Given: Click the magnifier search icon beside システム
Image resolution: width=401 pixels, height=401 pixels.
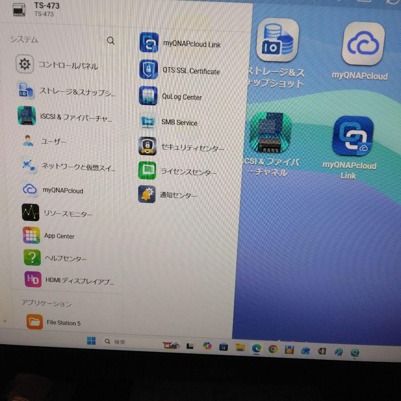Looking at the screenshot, I should 111,41.
